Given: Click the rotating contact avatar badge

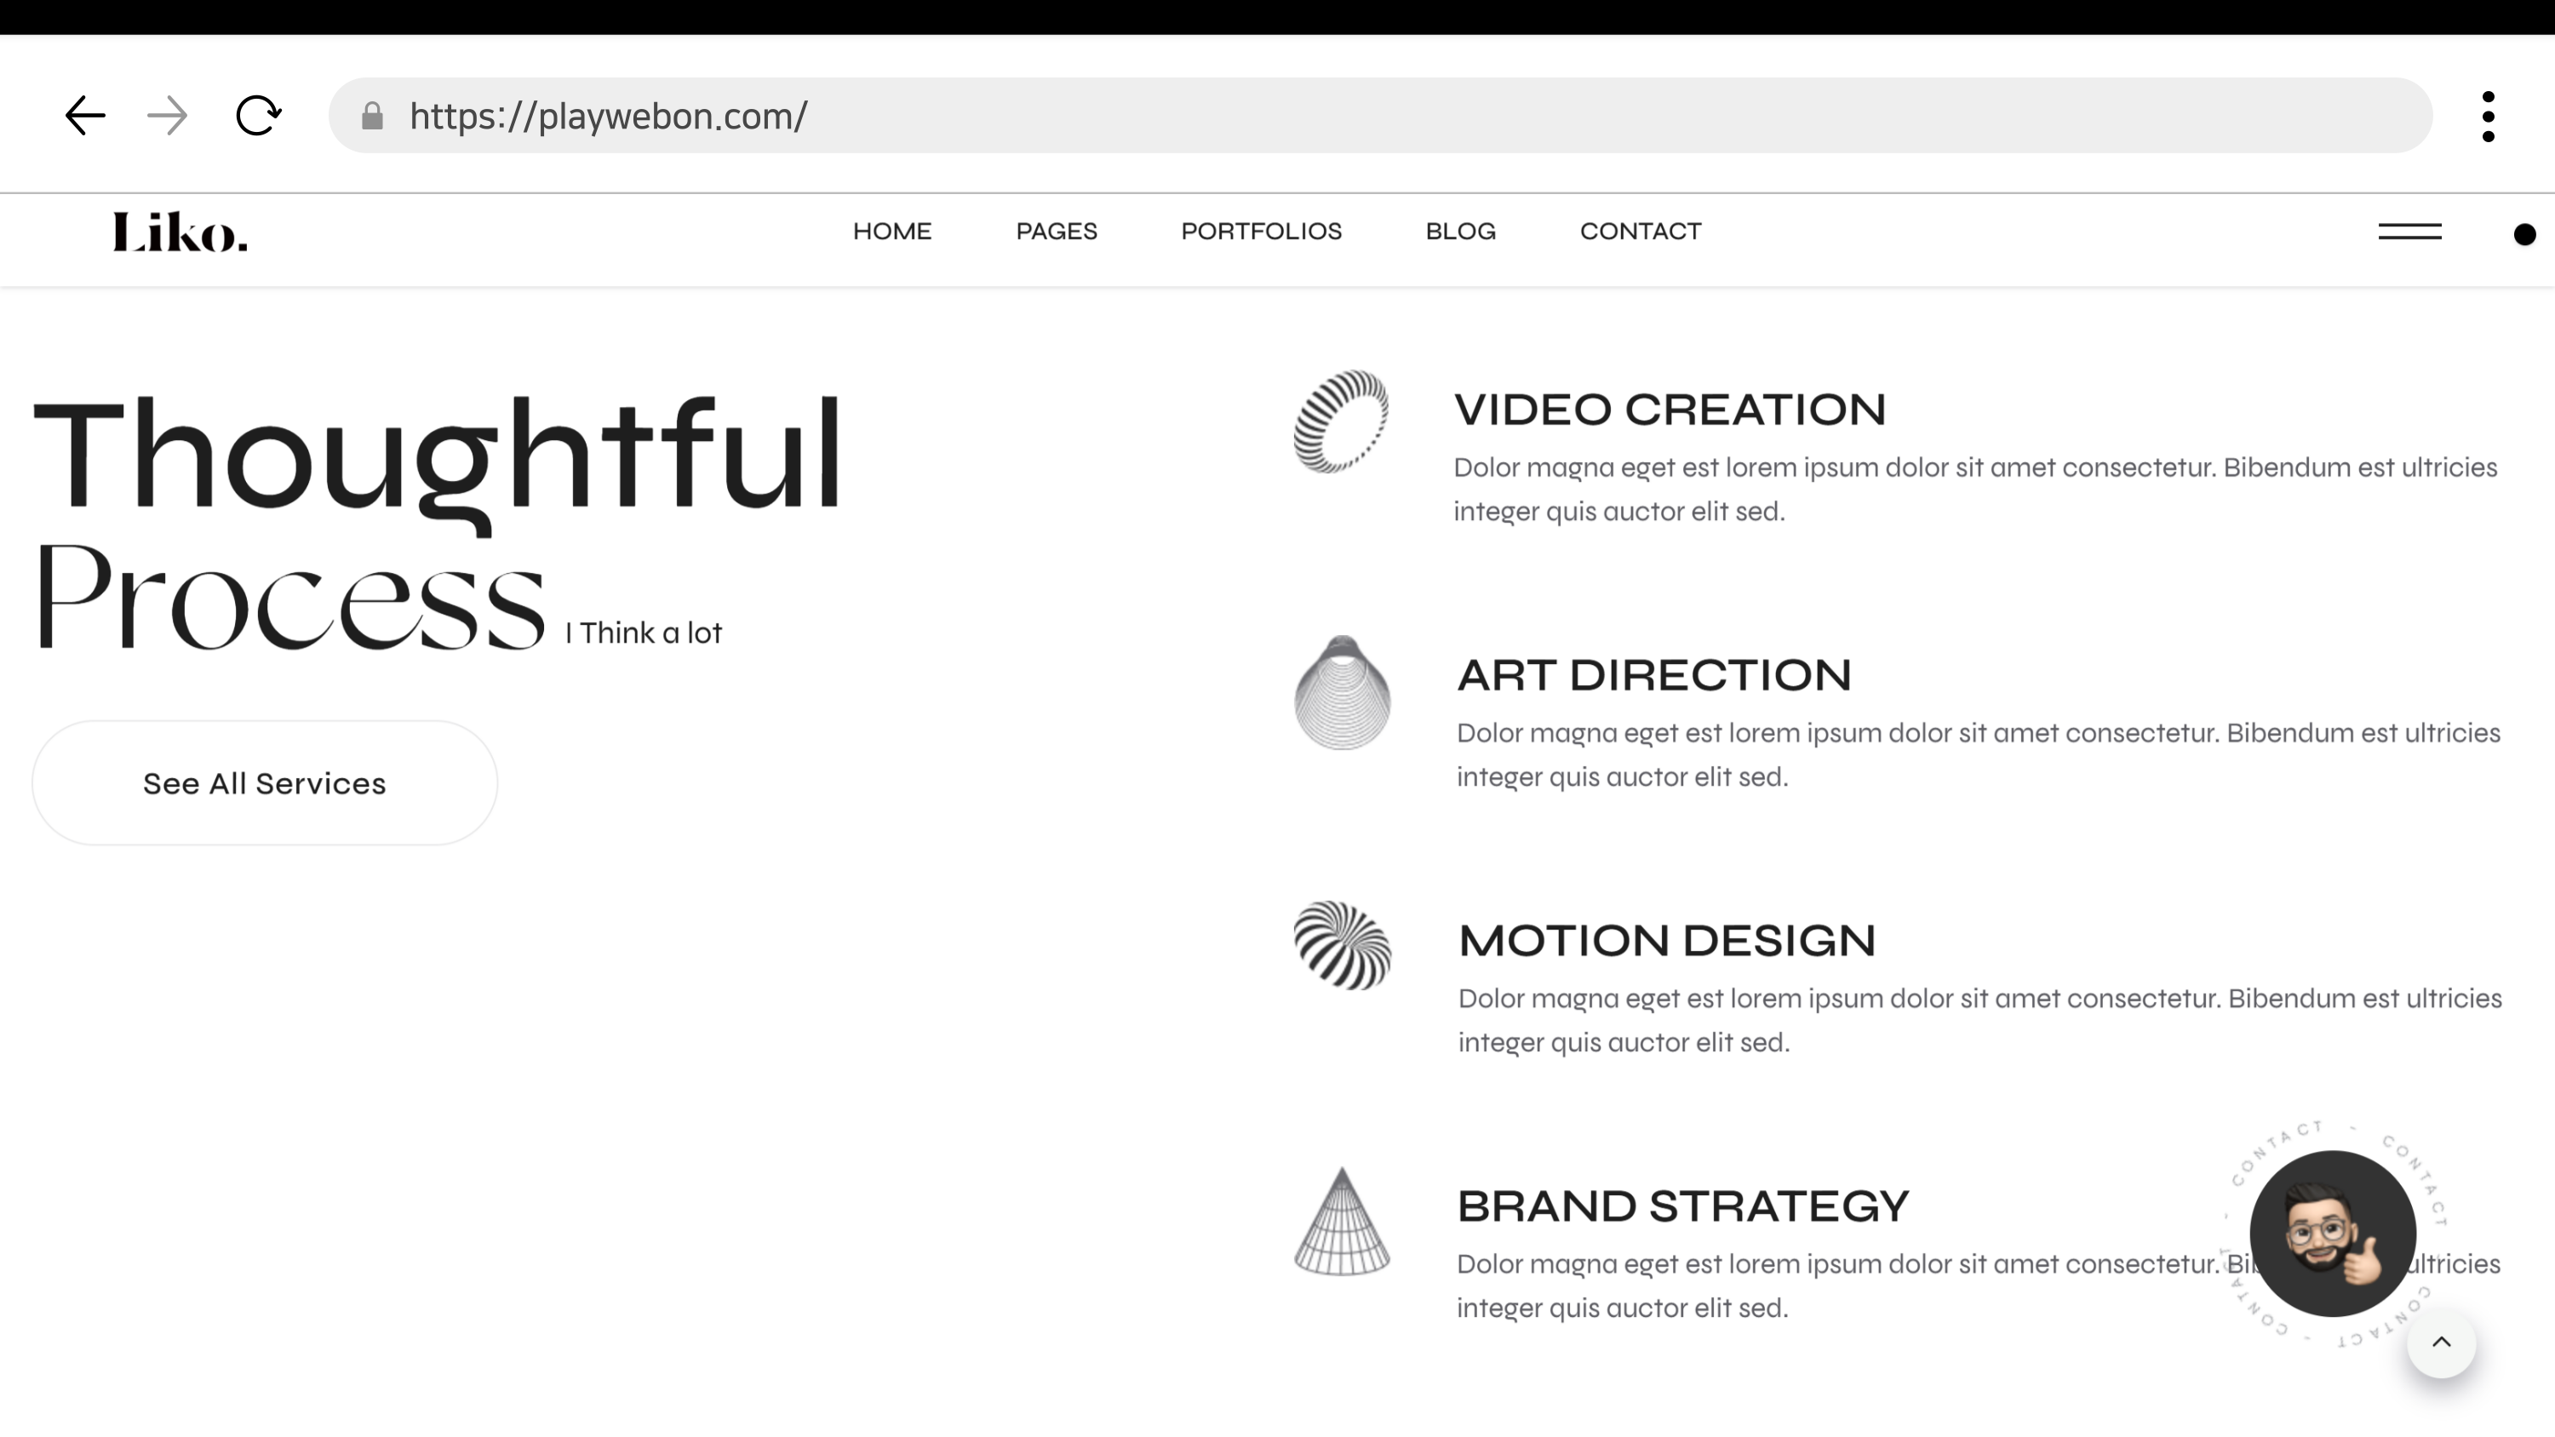Looking at the screenshot, I should point(2332,1233).
